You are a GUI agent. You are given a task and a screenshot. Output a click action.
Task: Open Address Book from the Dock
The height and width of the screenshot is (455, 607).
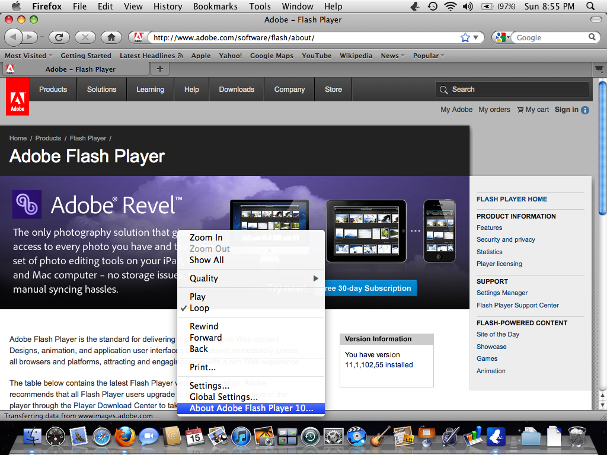171,437
